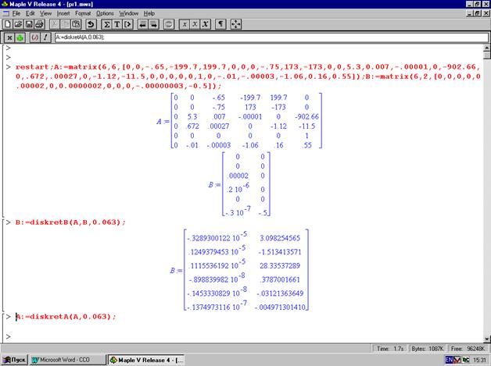Print the worksheet via printer icon
Viewport: 491px width, 366px height.
(x=39, y=24)
